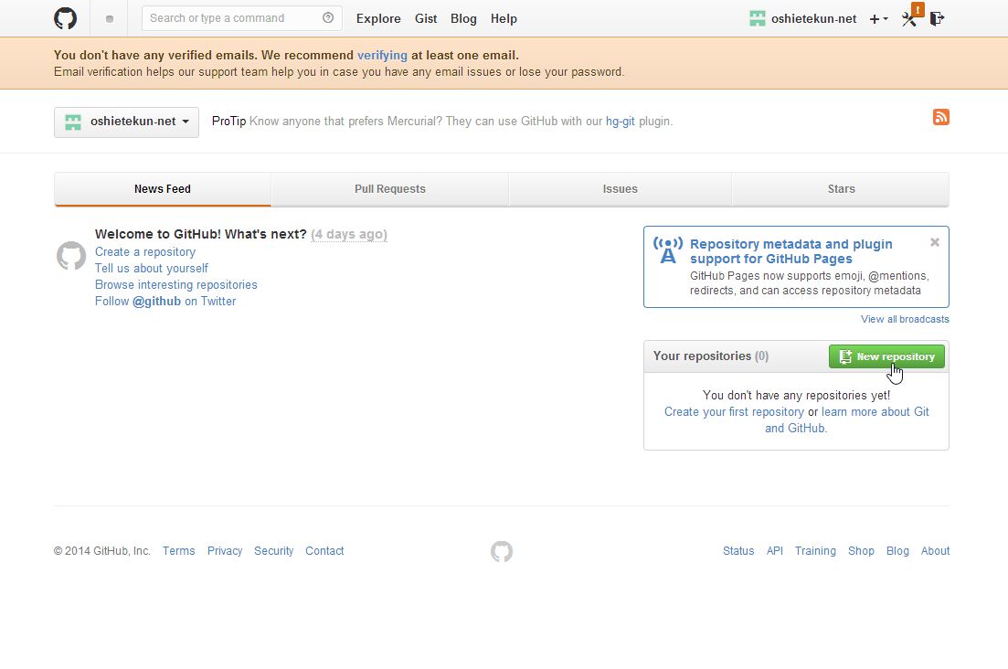Open the Explore menu item

[378, 18]
